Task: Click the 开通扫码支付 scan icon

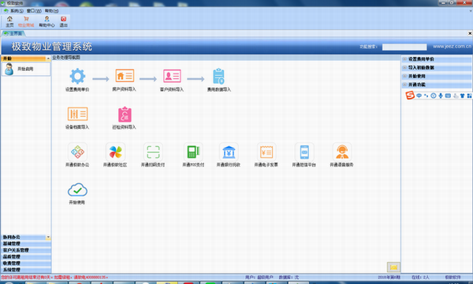Action: pos(153,151)
